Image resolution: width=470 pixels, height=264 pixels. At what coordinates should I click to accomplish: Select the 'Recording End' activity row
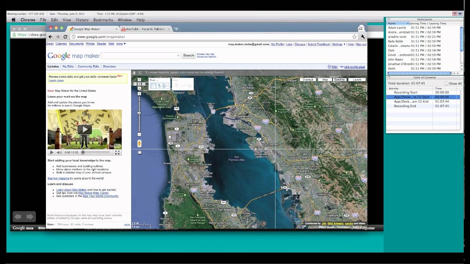tap(423, 106)
